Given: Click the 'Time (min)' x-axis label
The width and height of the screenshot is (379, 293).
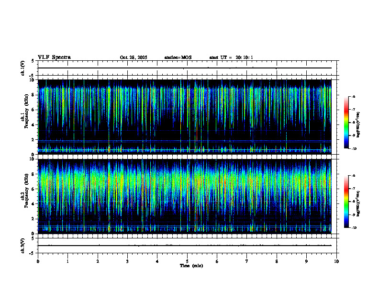Looking at the screenshot, I should (x=191, y=266).
